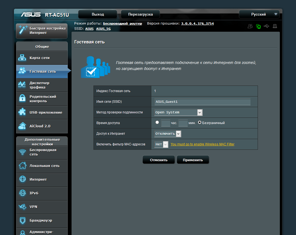Open the Доступ к Интранет dropdown

pos(168,134)
